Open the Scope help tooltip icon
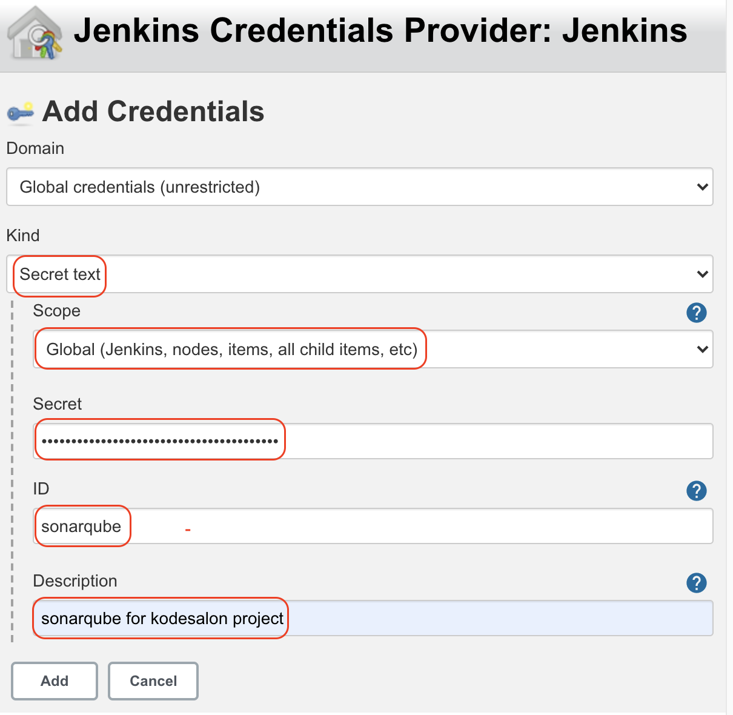Viewport: 733px width, 715px height. point(697,313)
